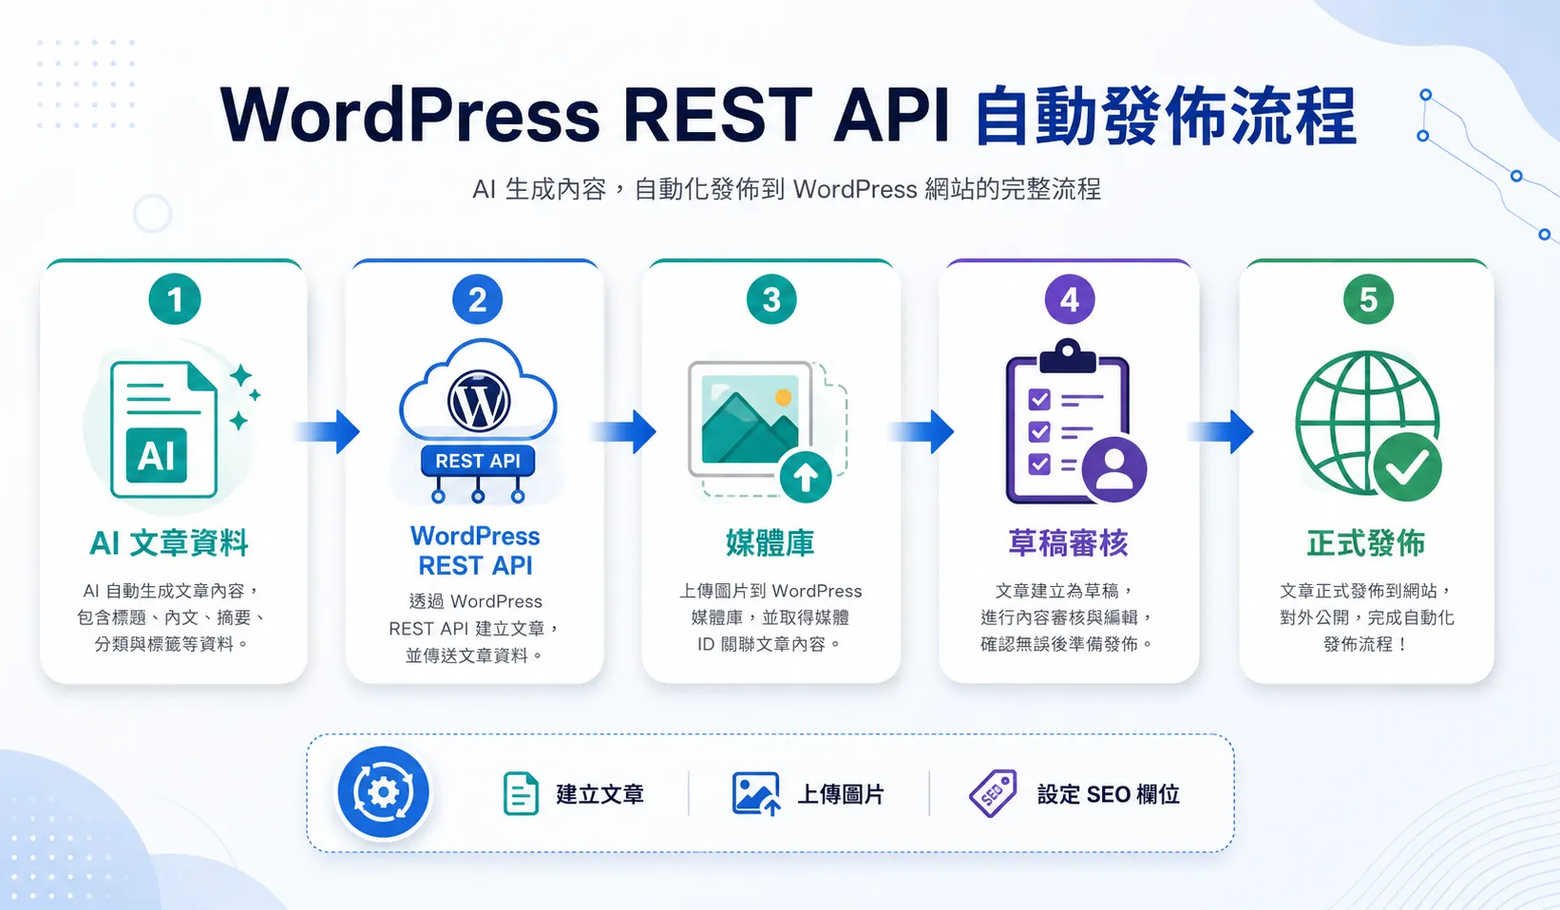The width and height of the screenshot is (1560, 910).
Task: Click the blue gear automation icon
Action: click(x=384, y=792)
